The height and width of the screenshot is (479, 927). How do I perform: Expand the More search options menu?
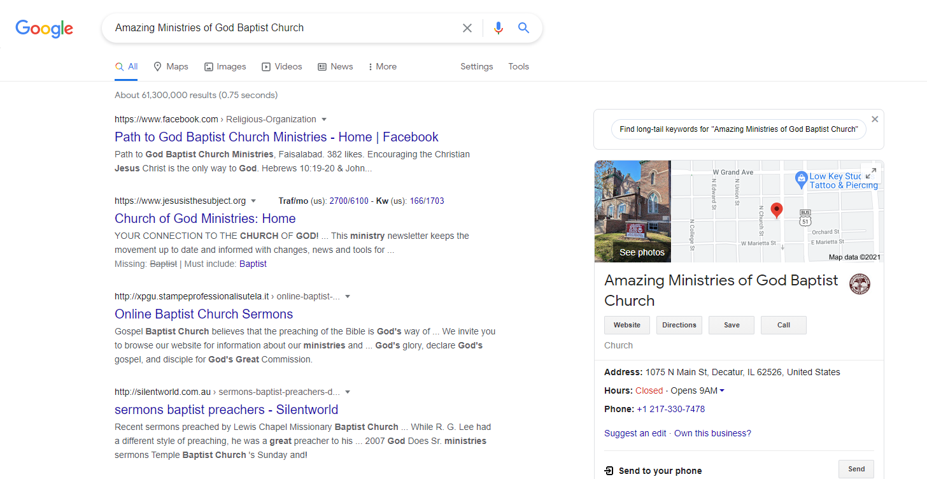coord(381,66)
